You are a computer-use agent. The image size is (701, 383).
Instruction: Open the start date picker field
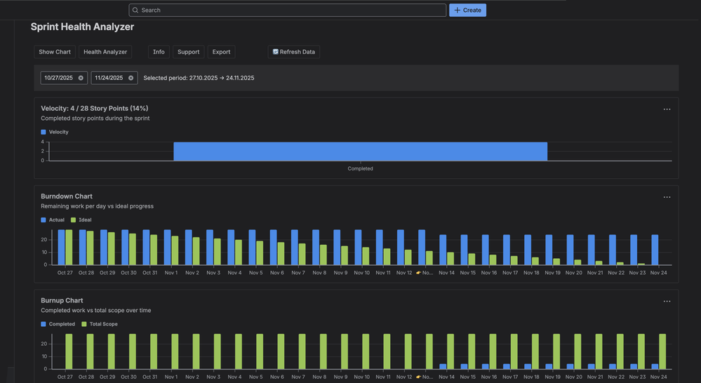coord(58,78)
